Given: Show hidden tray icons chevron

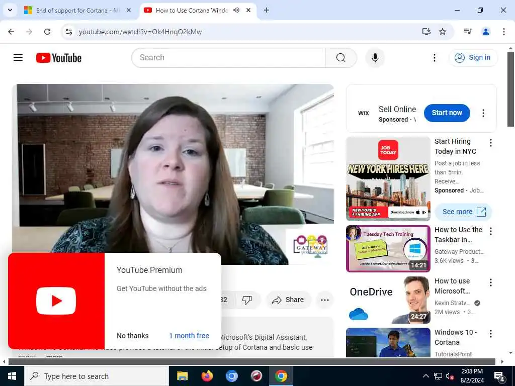Looking at the screenshot, I should pyautogui.click(x=425, y=376).
